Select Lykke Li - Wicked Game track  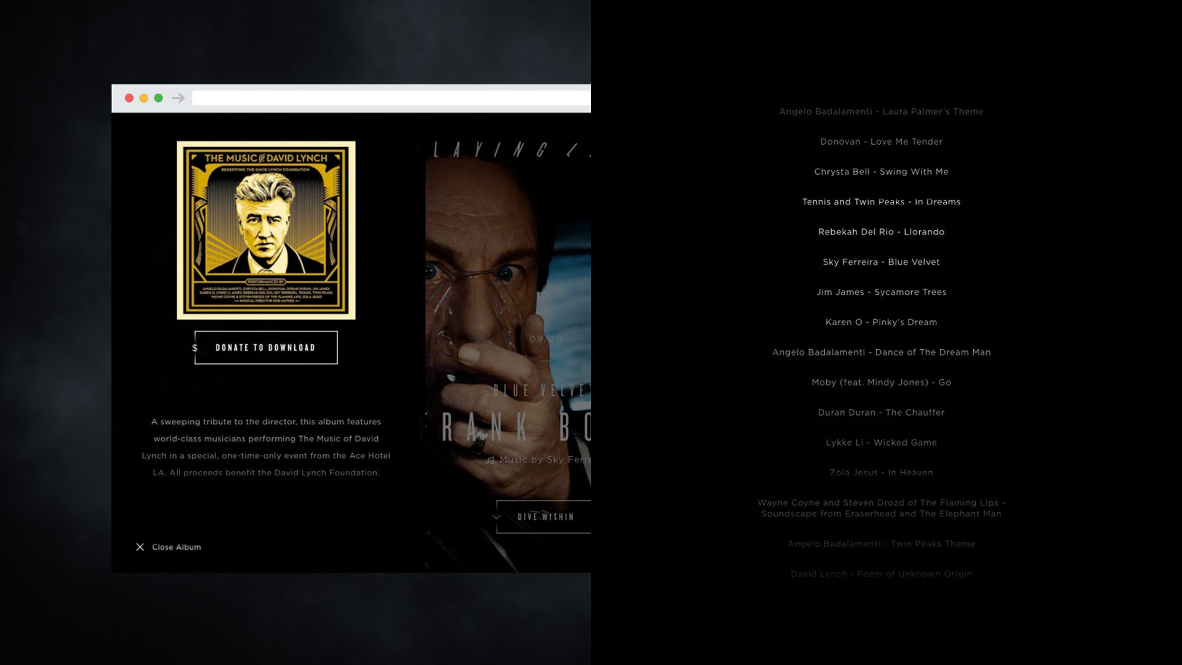point(881,443)
